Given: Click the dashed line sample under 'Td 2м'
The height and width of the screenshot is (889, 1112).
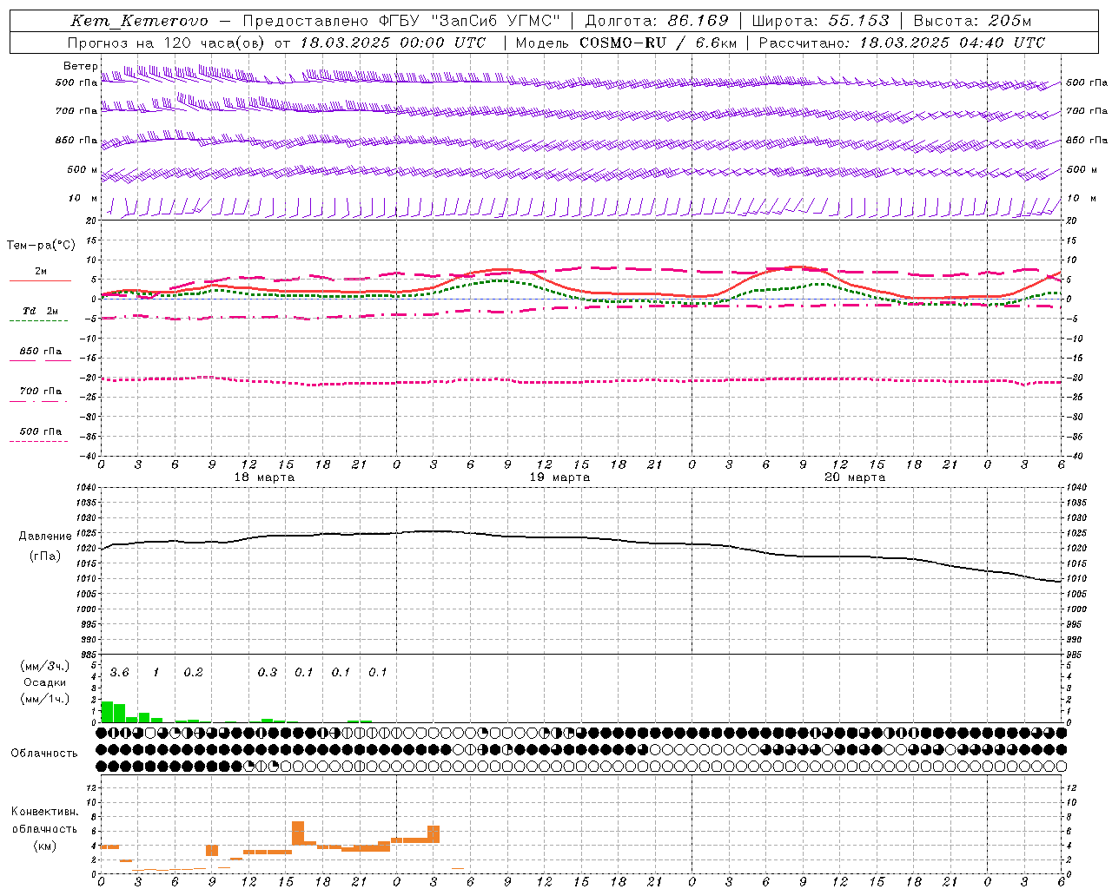Looking at the screenshot, I should 39,321.
